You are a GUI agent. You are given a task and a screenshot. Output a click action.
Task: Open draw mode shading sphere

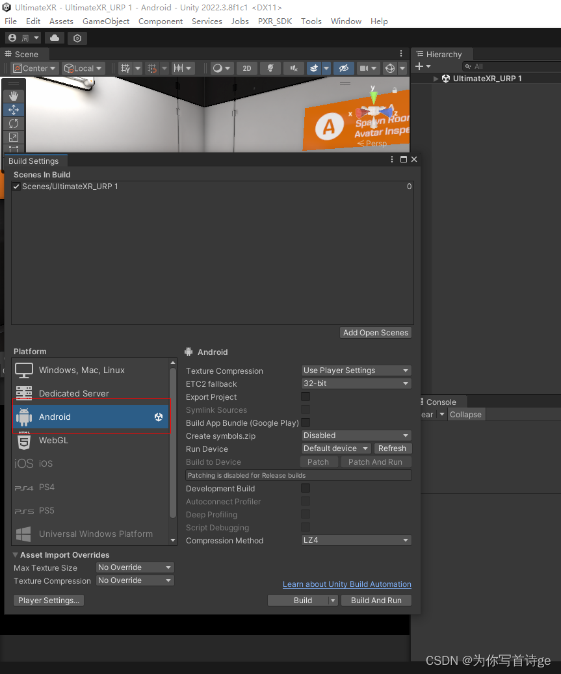coord(218,68)
